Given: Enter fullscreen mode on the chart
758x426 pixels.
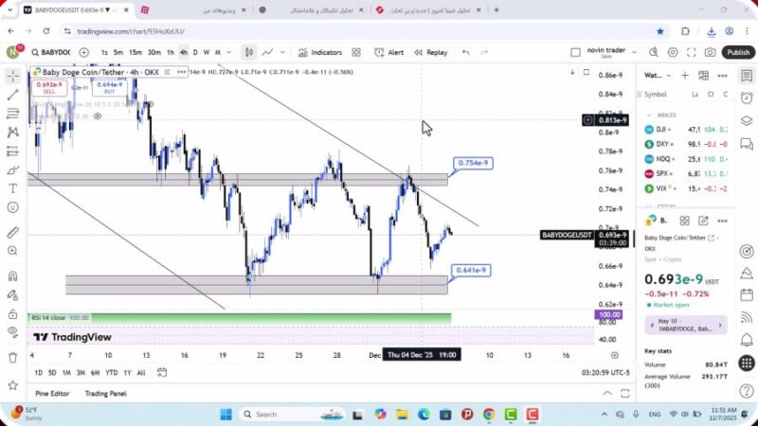Looking at the screenshot, I should click(x=690, y=53).
